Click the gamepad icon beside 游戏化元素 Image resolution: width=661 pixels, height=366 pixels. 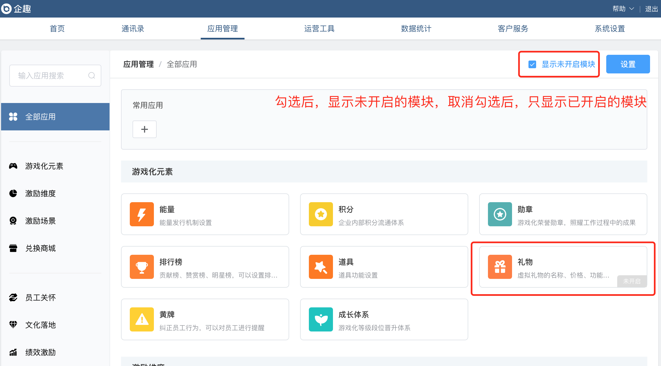click(x=13, y=166)
